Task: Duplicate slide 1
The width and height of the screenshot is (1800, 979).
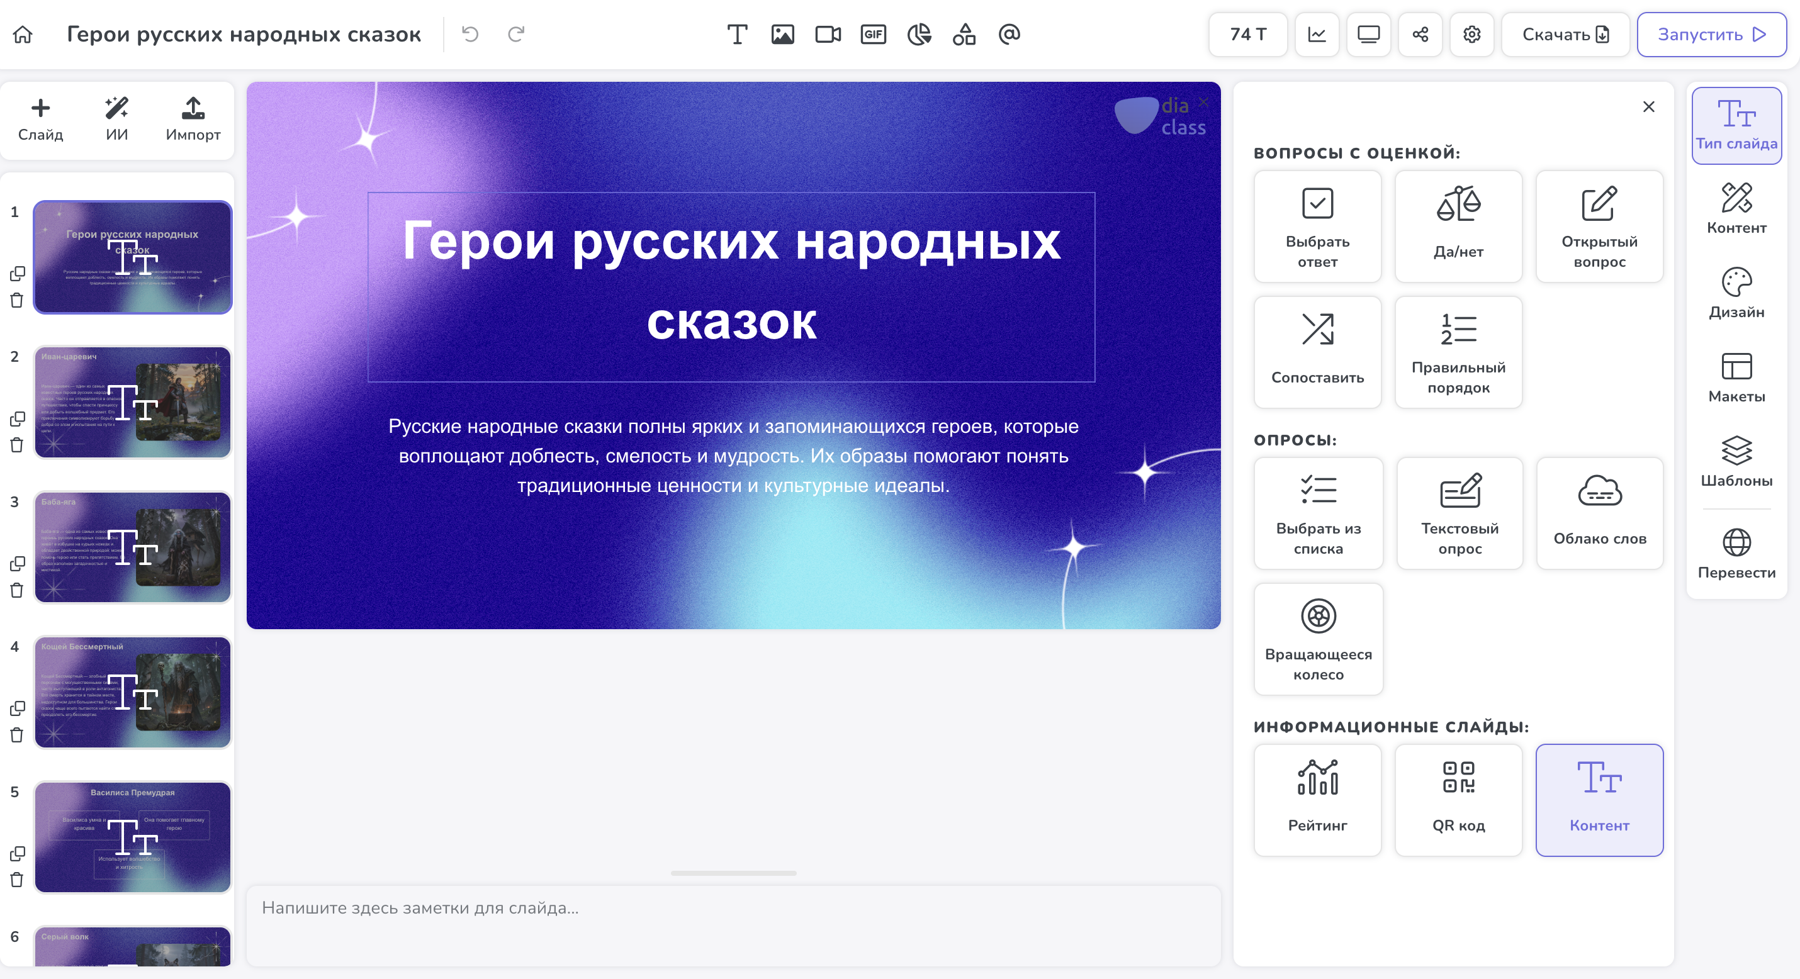Action: pyautogui.click(x=18, y=273)
